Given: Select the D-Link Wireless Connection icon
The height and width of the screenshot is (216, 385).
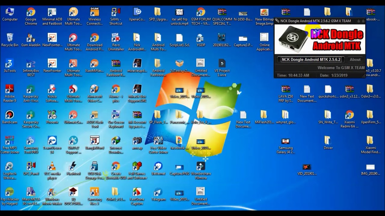Looking at the screenshot, I should pyautogui.click(x=95, y=16).
